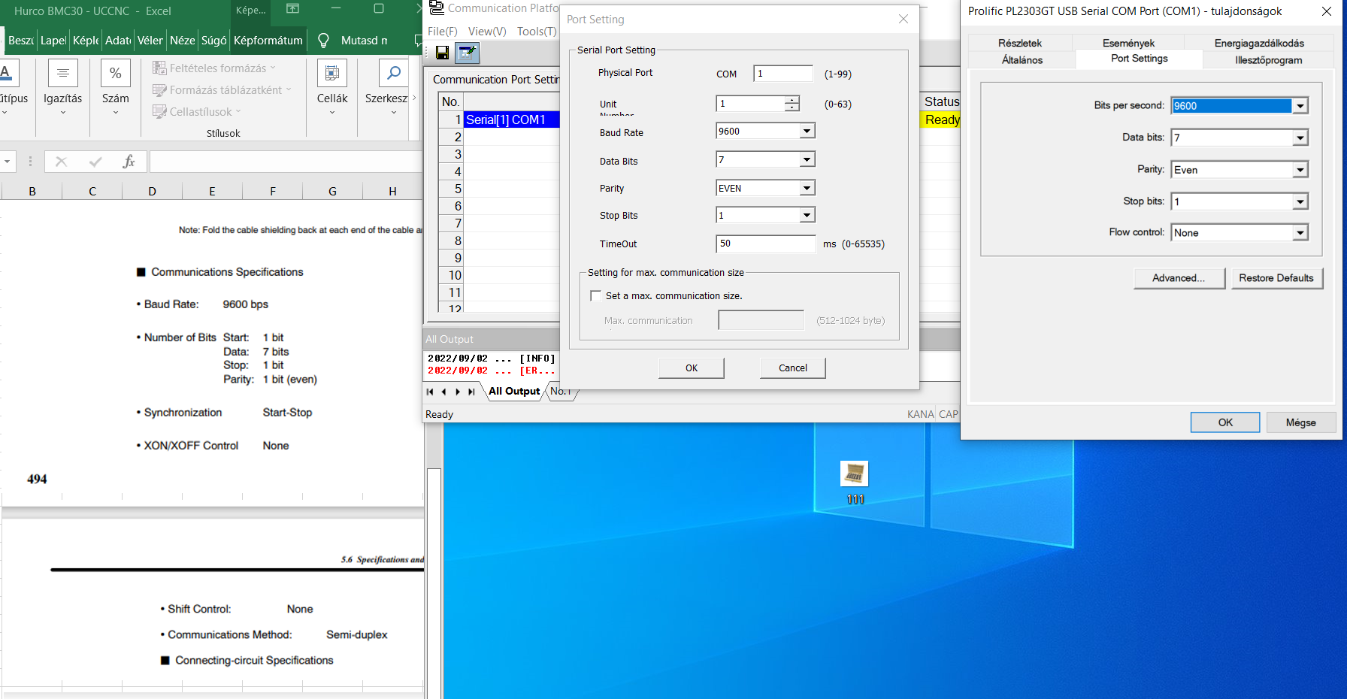Screen dimensions: 1347x699
Task: Click next output tab arrow
Action: (x=458, y=392)
